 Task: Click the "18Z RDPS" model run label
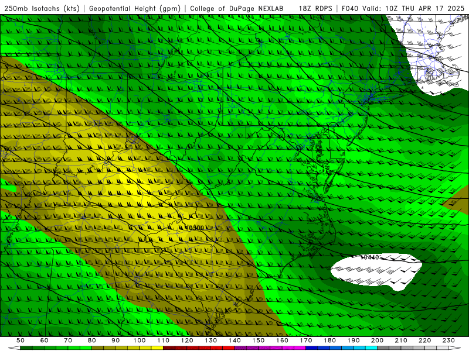point(315,9)
